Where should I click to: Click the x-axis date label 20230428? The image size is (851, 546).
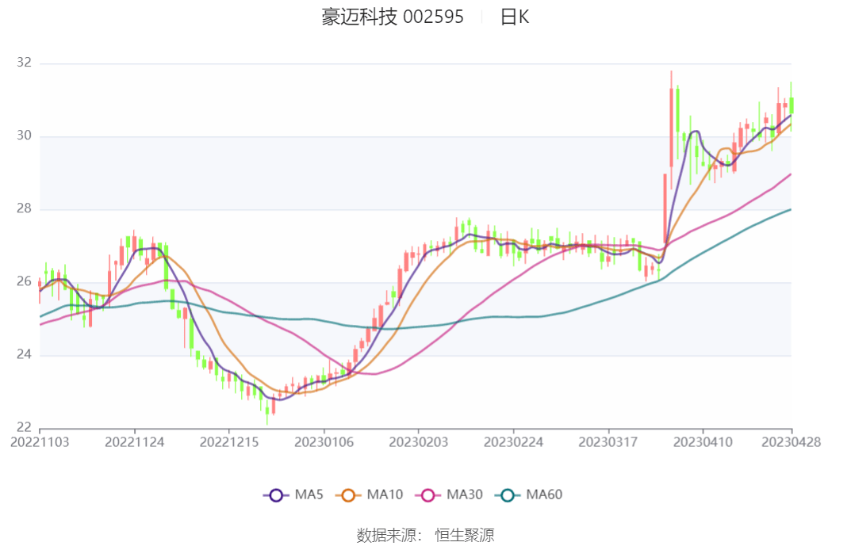(x=792, y=442)
